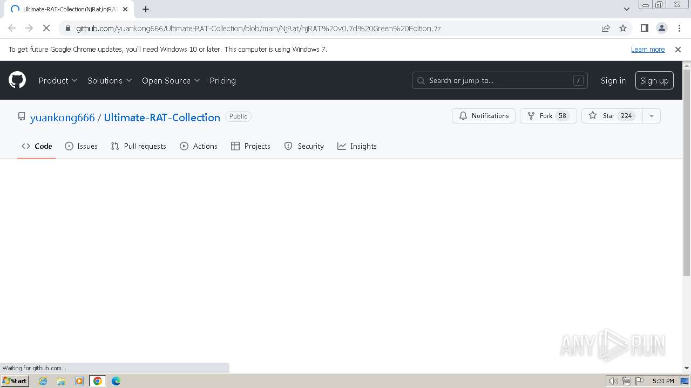Share this page icon in address bar
Image resolution: width=691 pixels, height=388 pixels.
[x=606, y=28]
